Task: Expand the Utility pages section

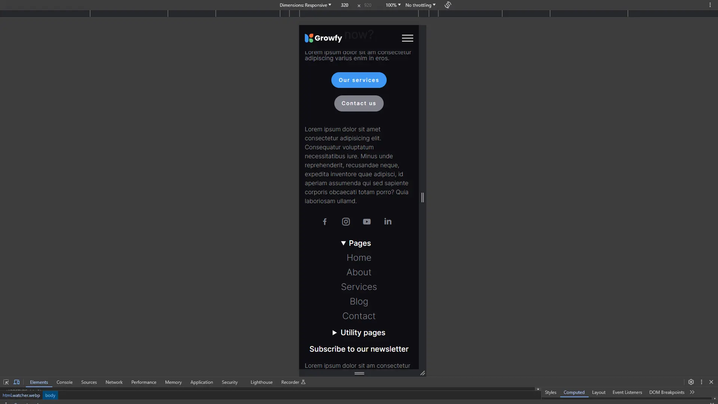Action: [x=359, y=333]
